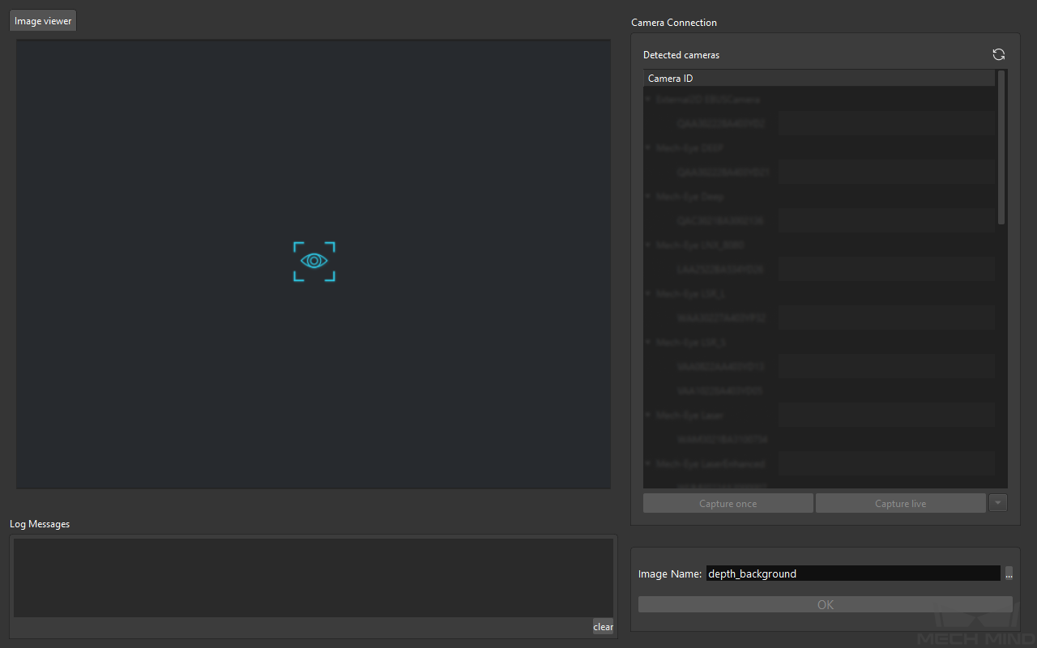The height and width of the screenshot is (648, 1037).
Task: Clear the log messages
Action: 603,626
